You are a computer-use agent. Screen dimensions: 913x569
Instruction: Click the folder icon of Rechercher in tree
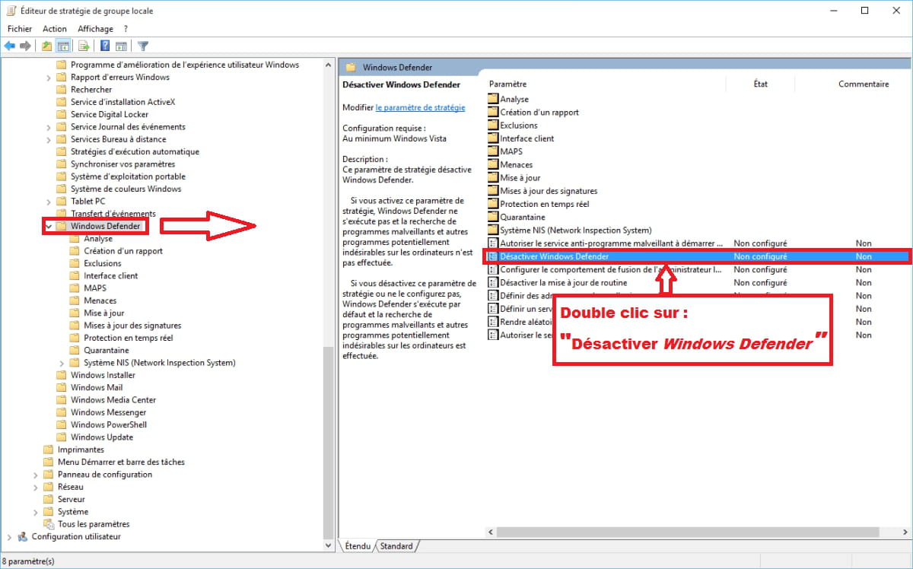62,90
